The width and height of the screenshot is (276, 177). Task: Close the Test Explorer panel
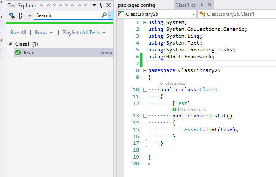109,5
